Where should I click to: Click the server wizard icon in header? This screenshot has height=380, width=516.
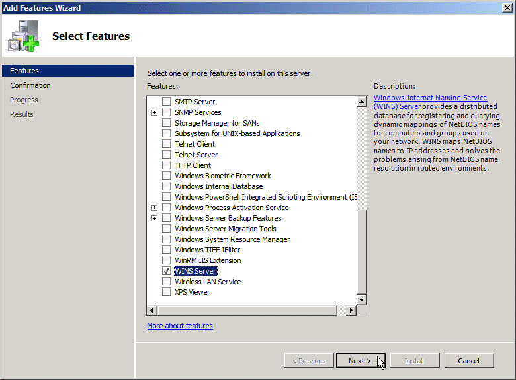[23, 37]
